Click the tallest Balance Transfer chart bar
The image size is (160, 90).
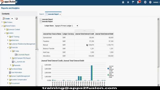tap(92, 73)
